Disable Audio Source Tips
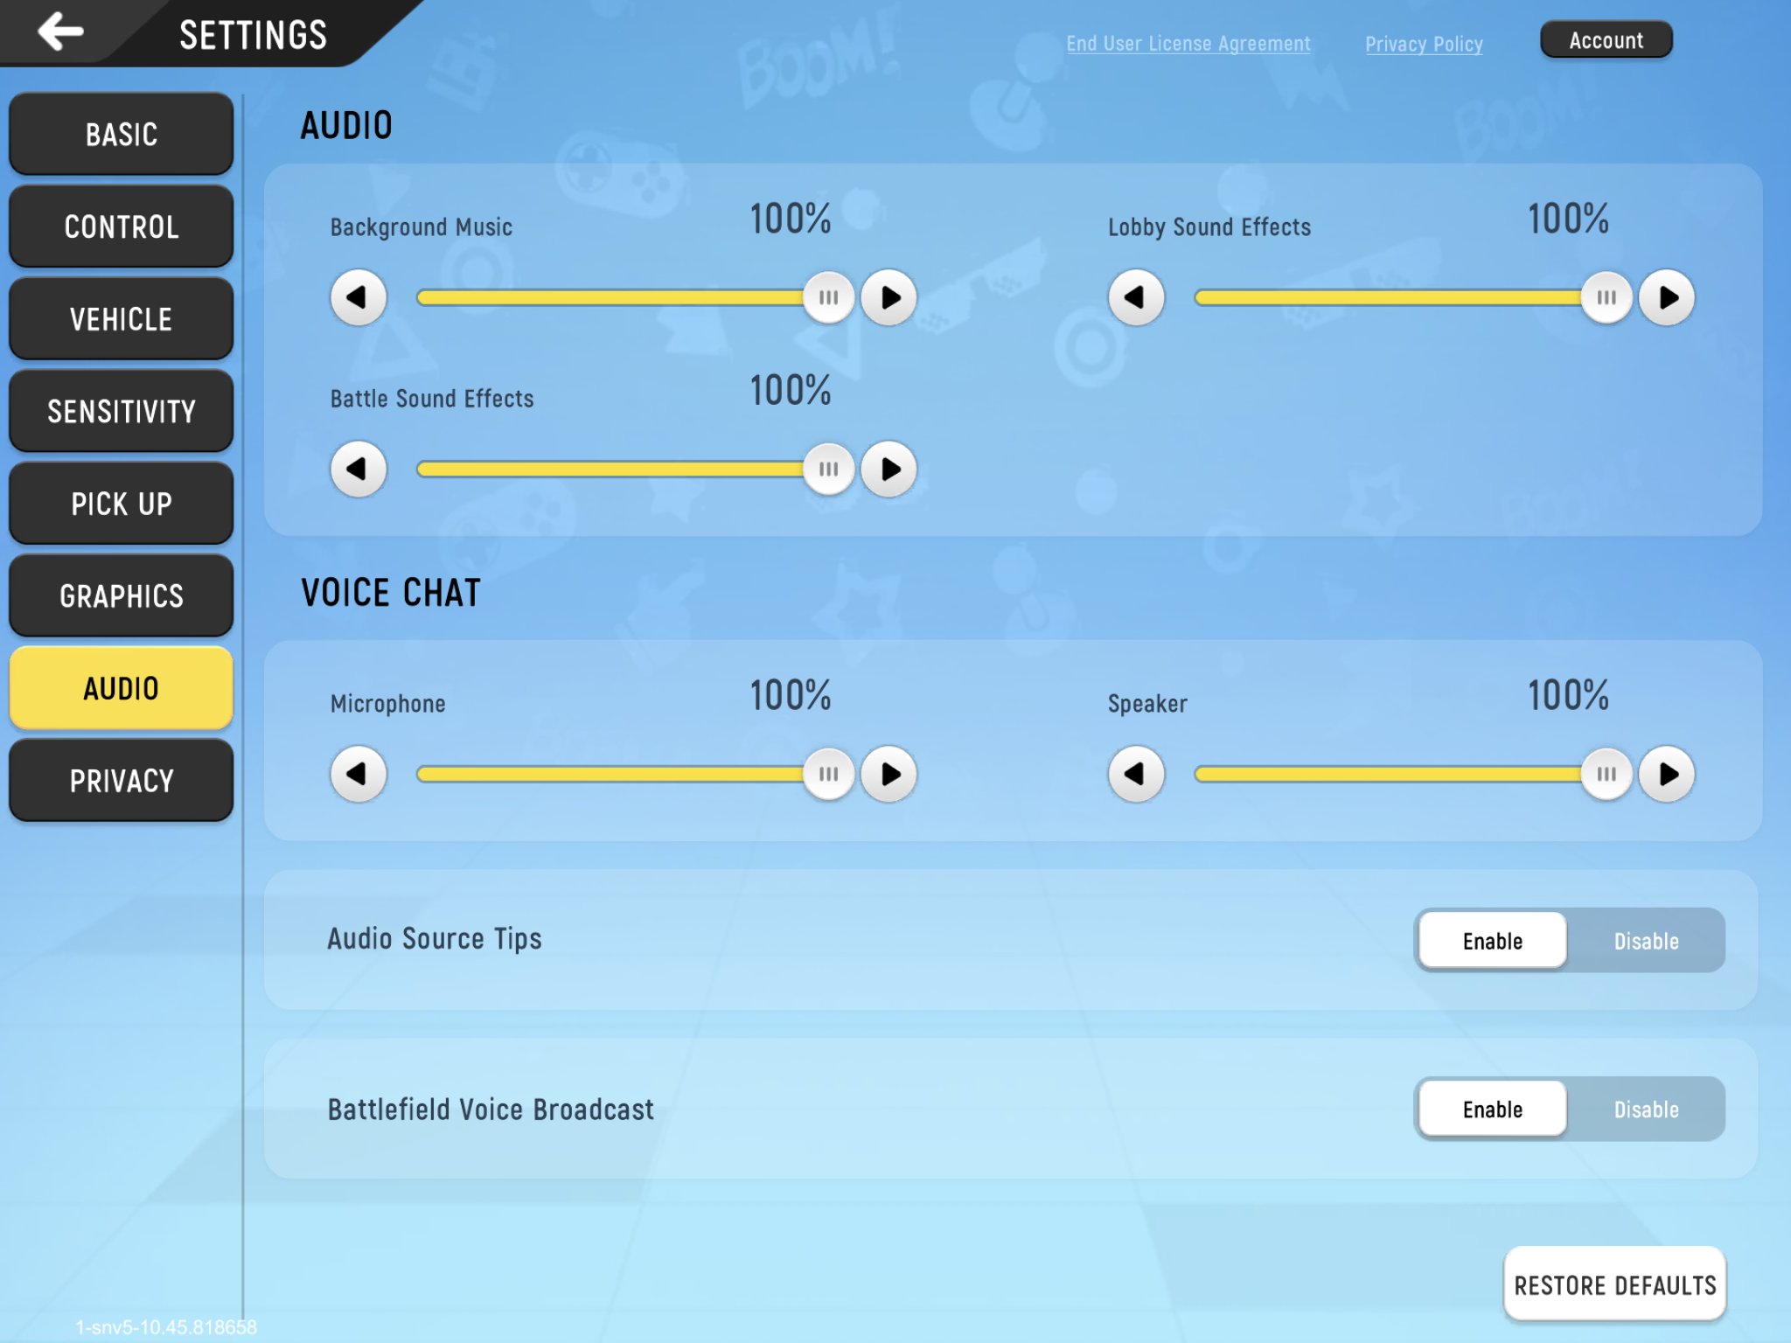 [1645, 941]
